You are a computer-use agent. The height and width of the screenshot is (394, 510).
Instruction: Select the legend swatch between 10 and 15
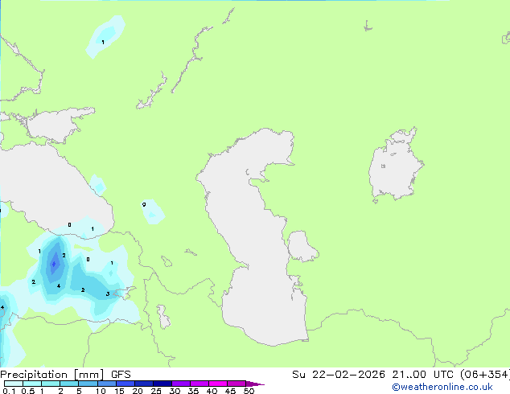click(107, 384)
